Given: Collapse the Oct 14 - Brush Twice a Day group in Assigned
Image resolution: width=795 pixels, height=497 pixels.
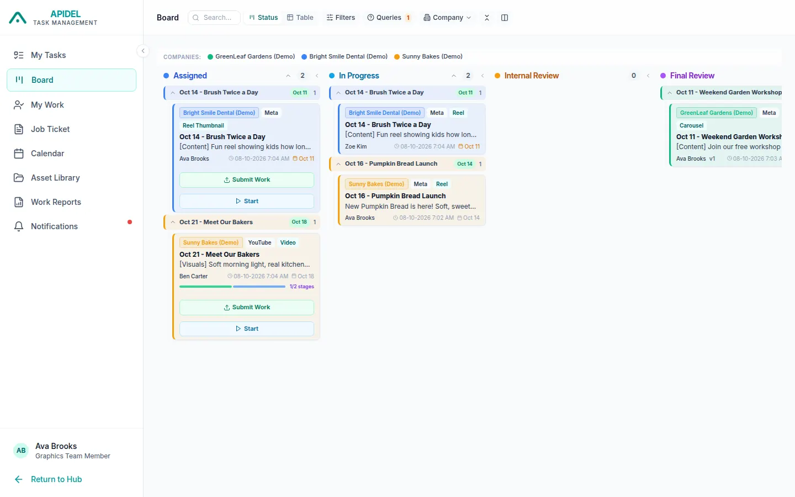Looking at the screenshot, I should coord(173,93).
